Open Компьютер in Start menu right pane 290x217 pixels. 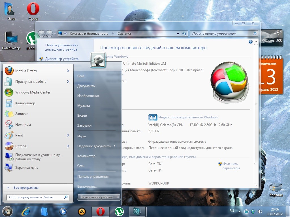86,156
